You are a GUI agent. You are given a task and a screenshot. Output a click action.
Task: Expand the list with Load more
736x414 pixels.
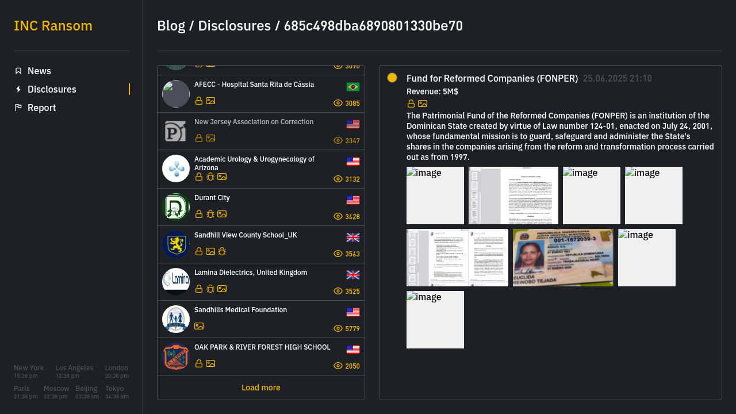(x=261, y=388)
